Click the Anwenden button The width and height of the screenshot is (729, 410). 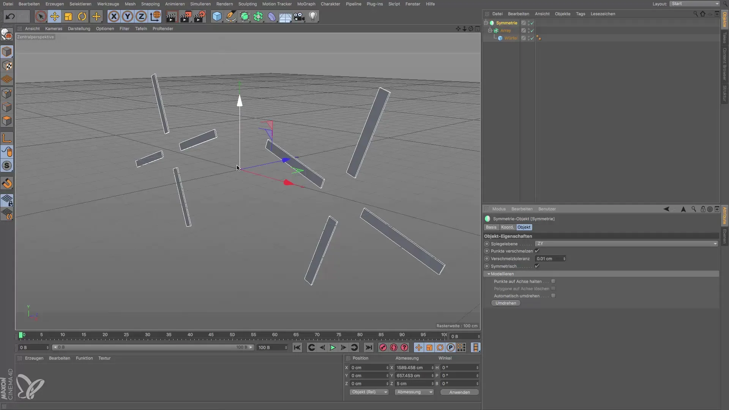pyautogui.click(x=459, y=392)
